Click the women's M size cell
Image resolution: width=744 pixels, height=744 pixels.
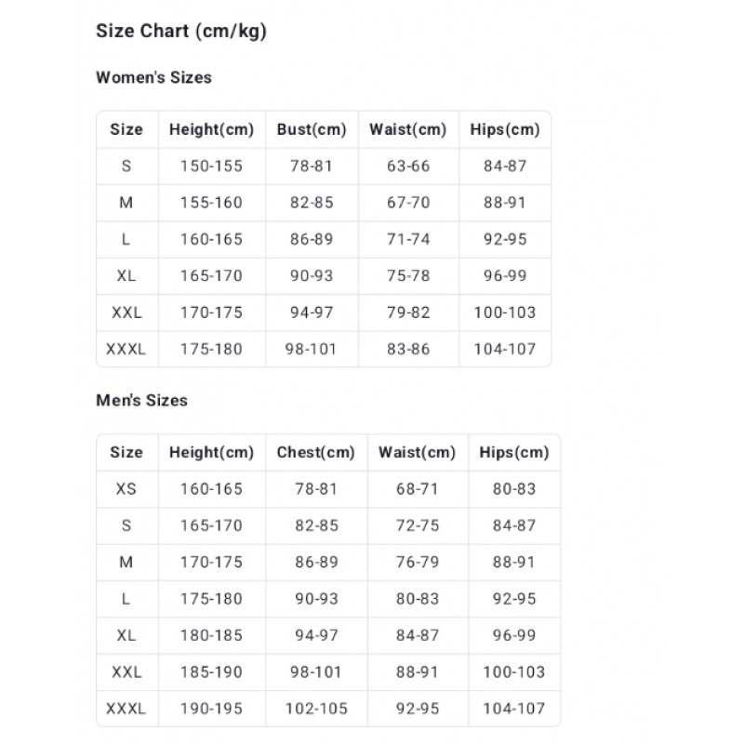[126, 203]
